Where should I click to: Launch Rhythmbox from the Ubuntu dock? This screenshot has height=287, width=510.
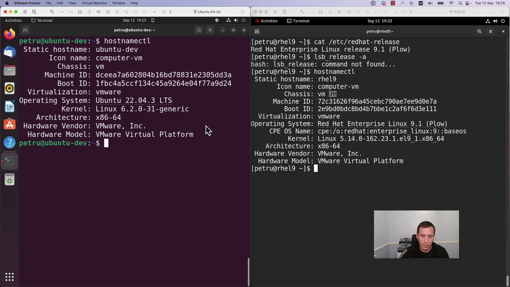click(10, 88)
